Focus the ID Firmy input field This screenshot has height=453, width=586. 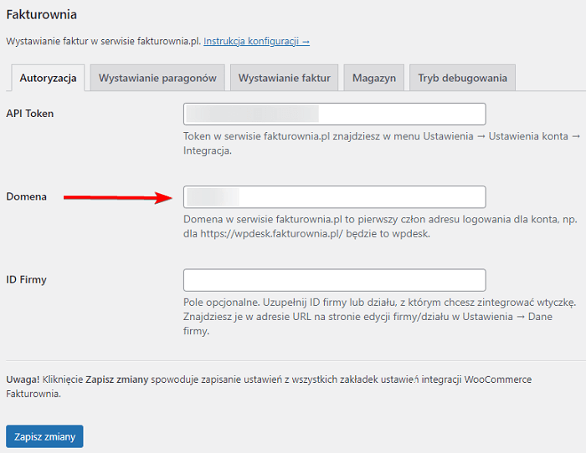335,280
